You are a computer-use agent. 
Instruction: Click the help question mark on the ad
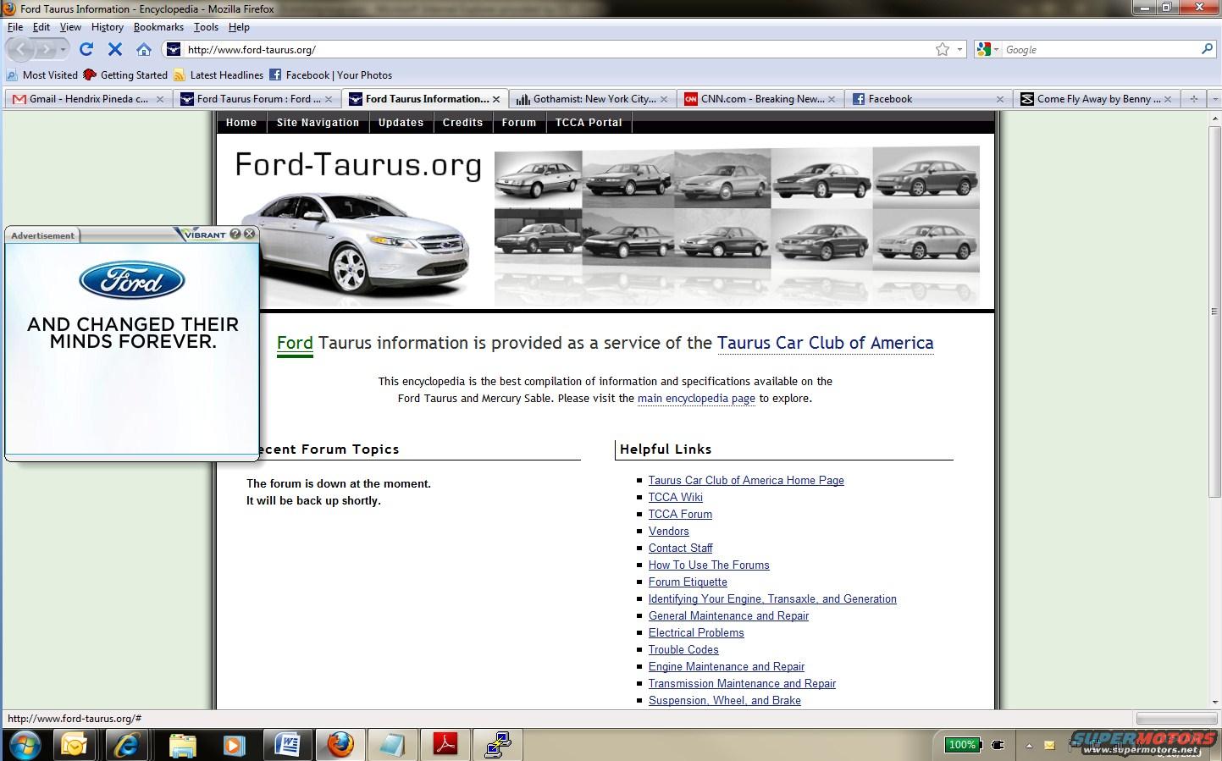tap(235, 234)
